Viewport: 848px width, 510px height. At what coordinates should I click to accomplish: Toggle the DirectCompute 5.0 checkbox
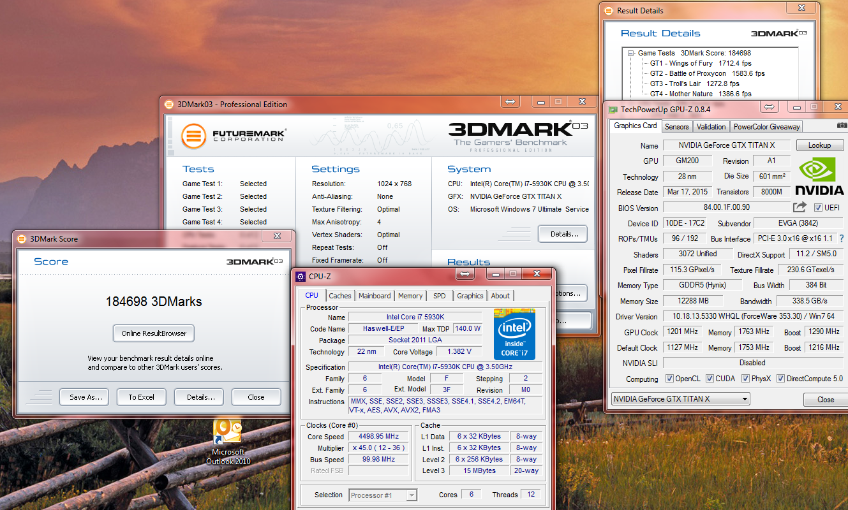point(781,379)
